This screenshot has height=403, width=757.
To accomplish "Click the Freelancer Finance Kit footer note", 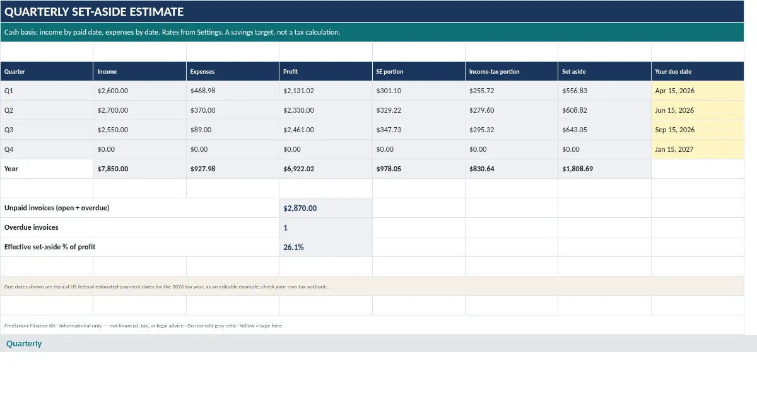I will tap(372, 325).
